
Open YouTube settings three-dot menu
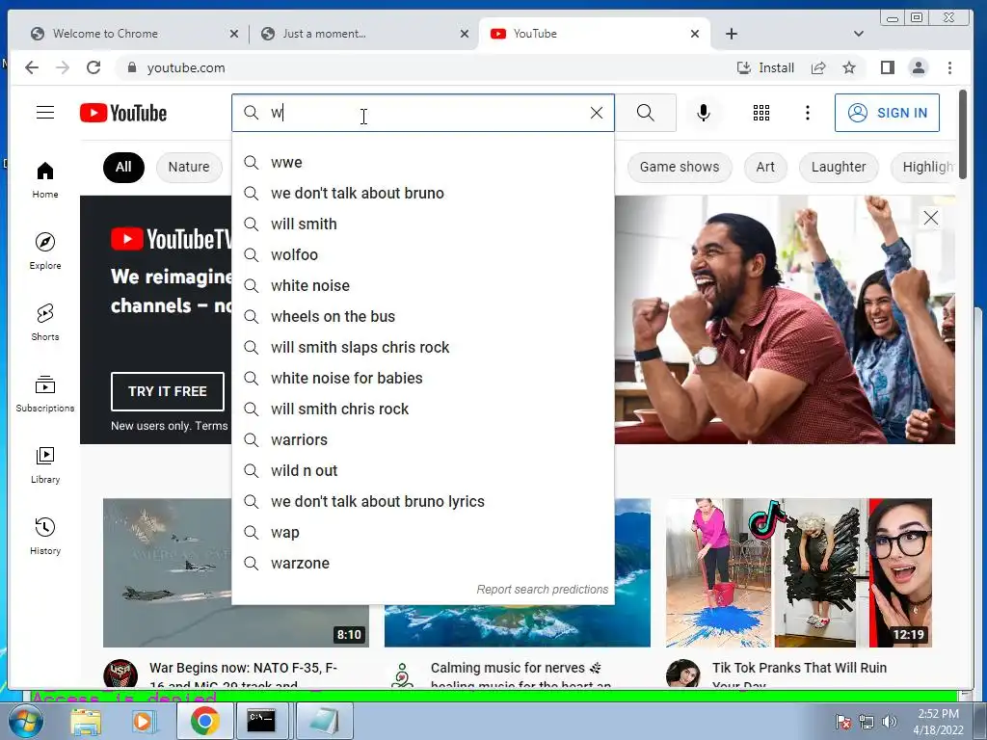[808, 113]
